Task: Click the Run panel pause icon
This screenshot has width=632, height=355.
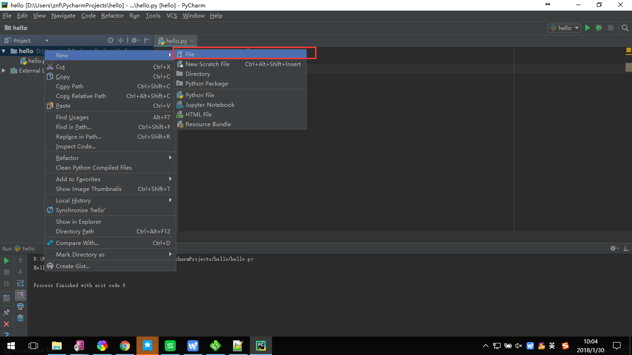Action: (x=6, y=284)
